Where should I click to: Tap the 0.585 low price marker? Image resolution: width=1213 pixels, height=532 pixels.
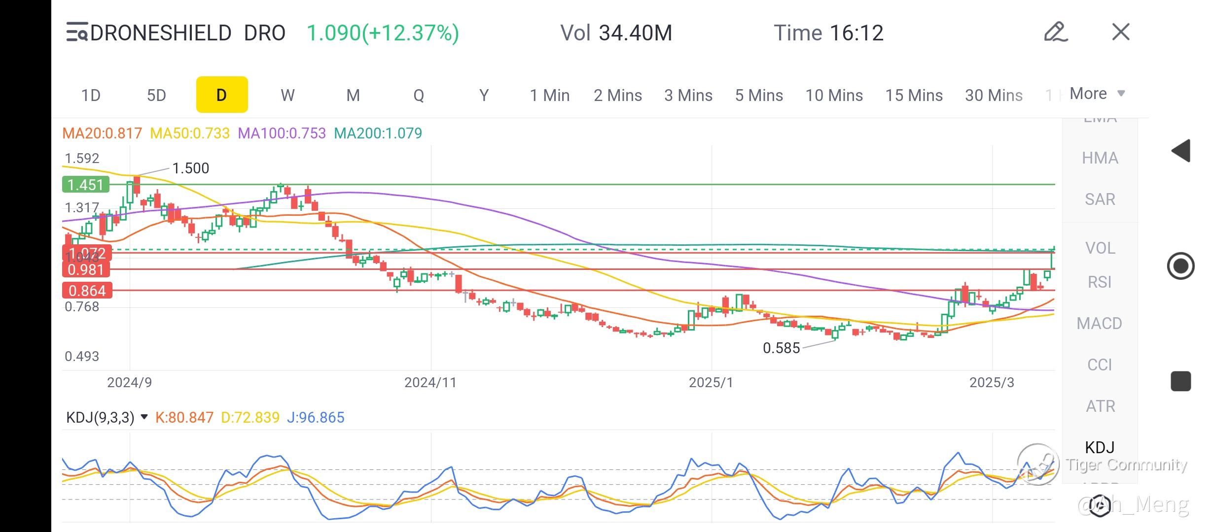781,348
